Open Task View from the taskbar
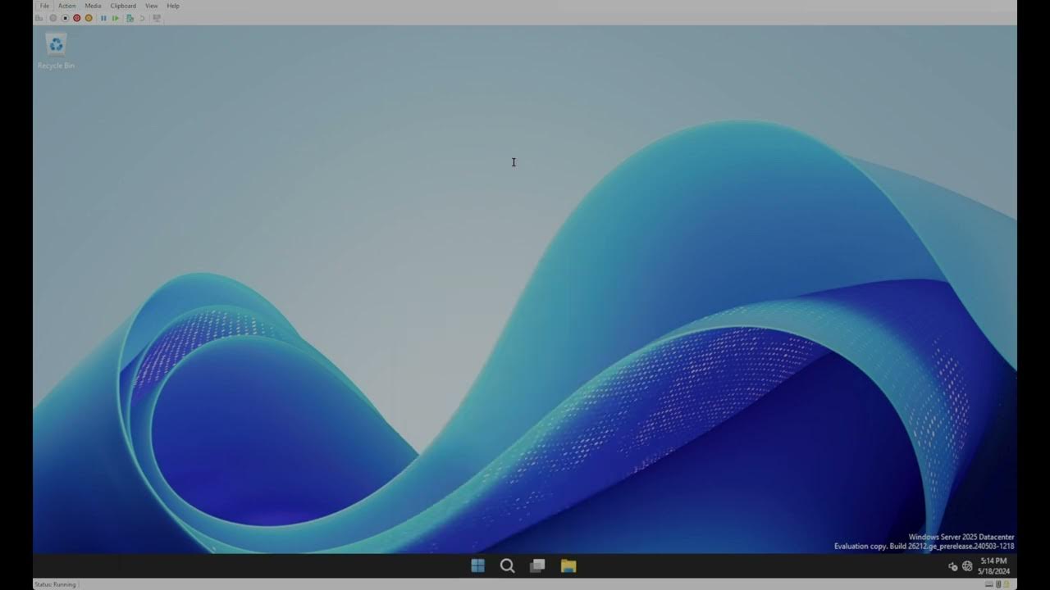The image size is (1050, 590). pos(537,565)
